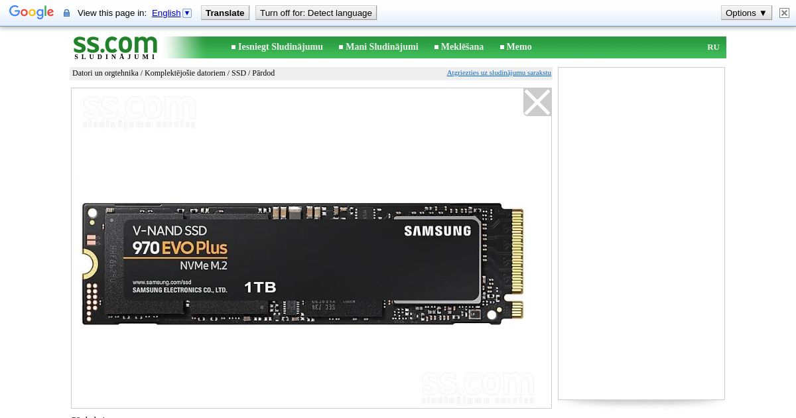Viewport: 796px width, 418px height.
Task: Select the English language link
Action: (166, 13)
